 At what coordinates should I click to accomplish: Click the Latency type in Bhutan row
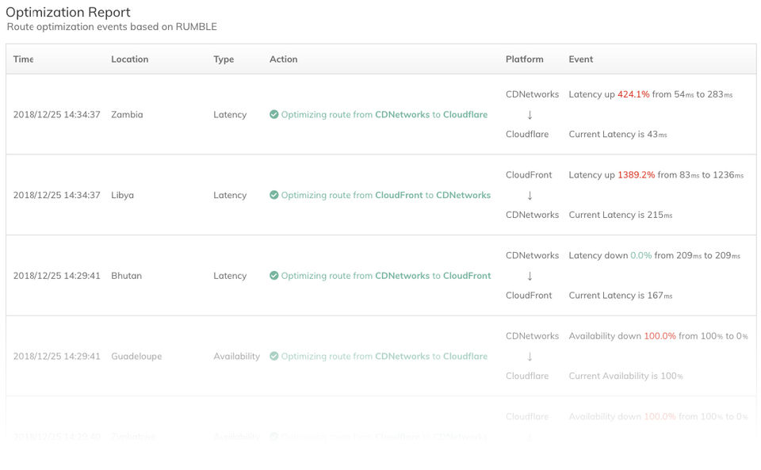230,276
